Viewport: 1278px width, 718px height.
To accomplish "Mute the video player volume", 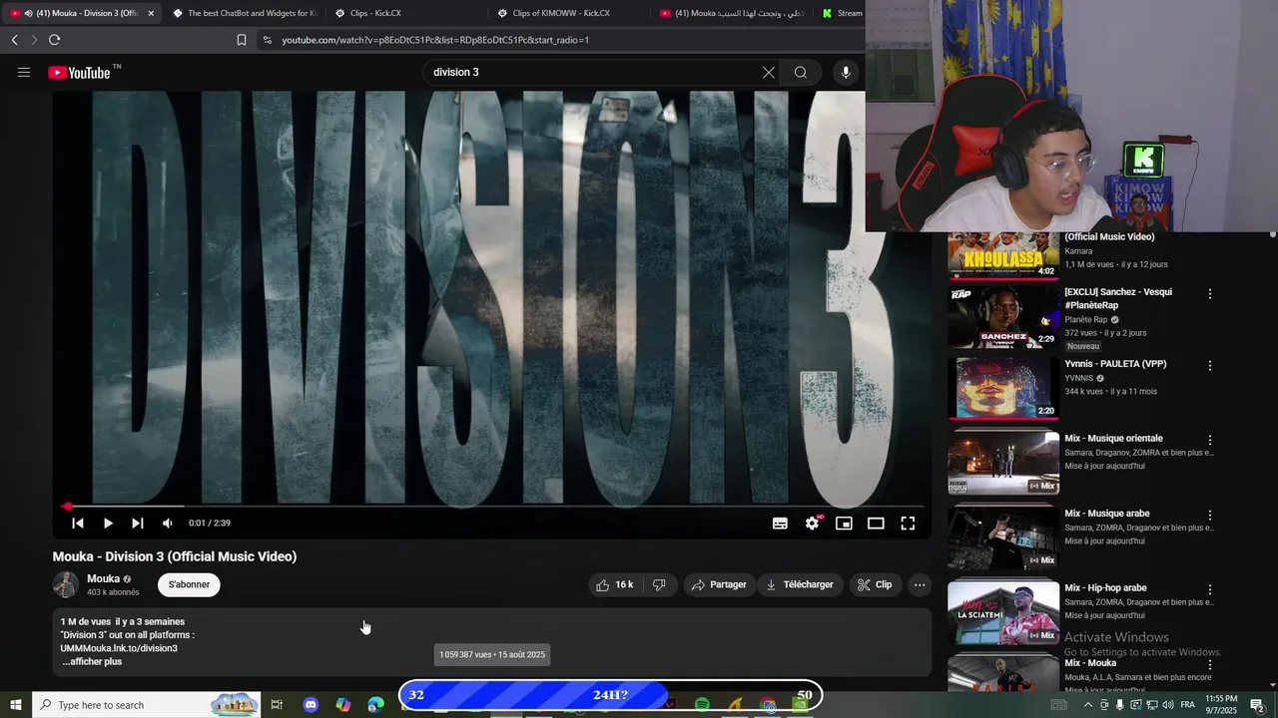I will point(168,523).
